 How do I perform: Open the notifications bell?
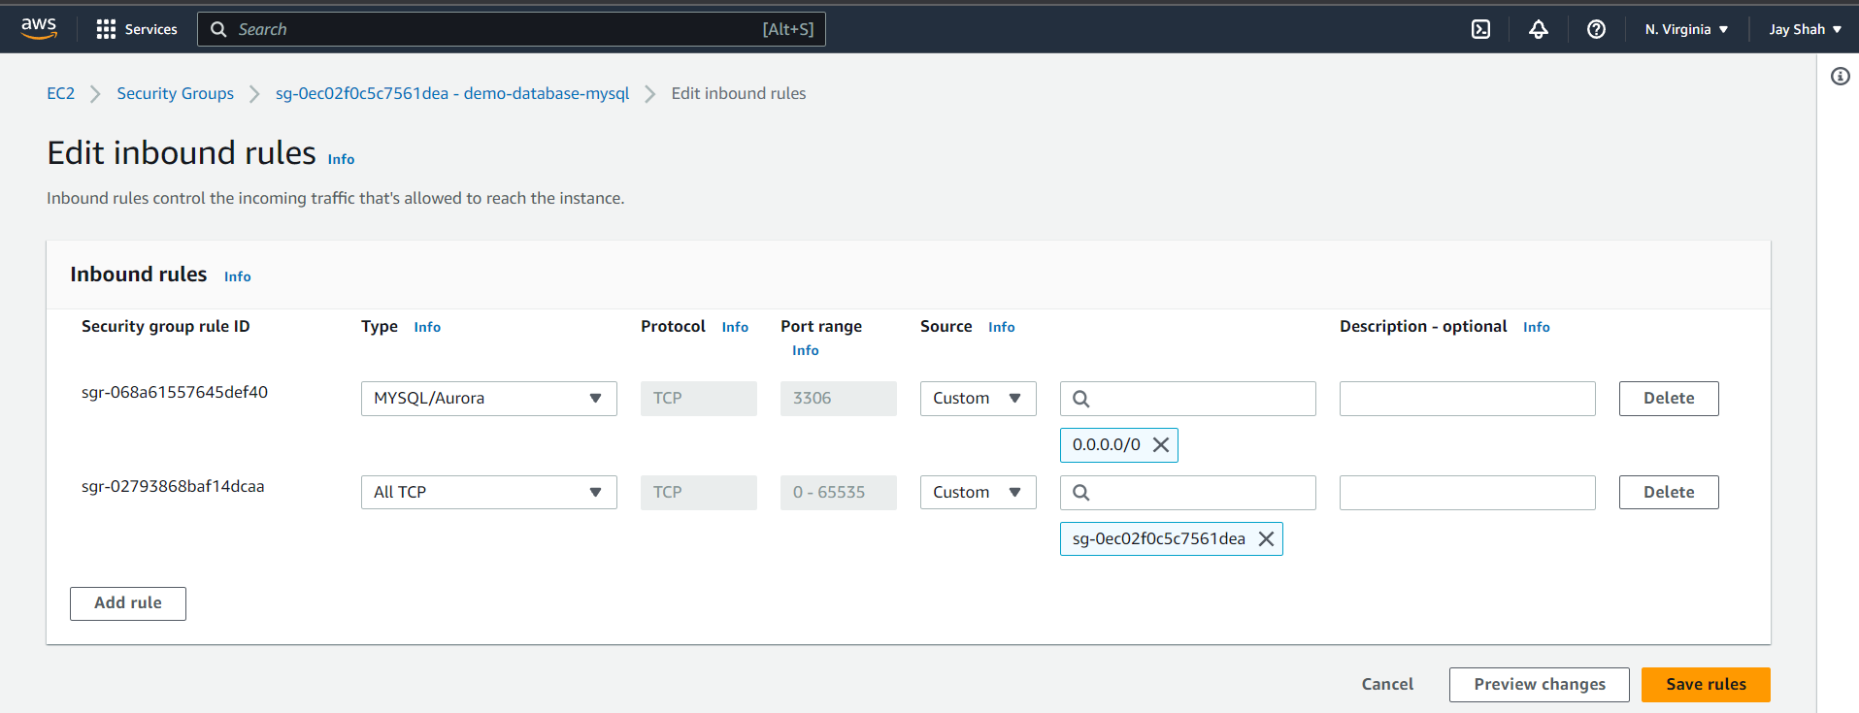coord(1539,29)
